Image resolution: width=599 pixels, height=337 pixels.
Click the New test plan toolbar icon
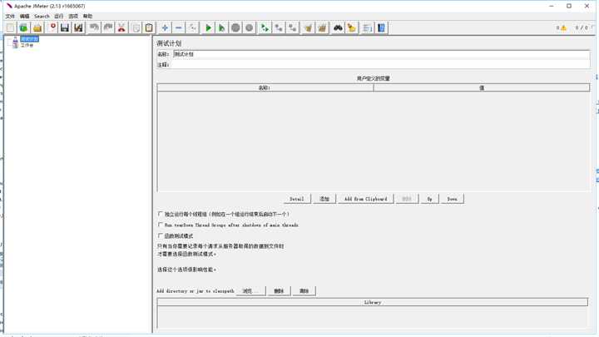(x=10, y=28)
